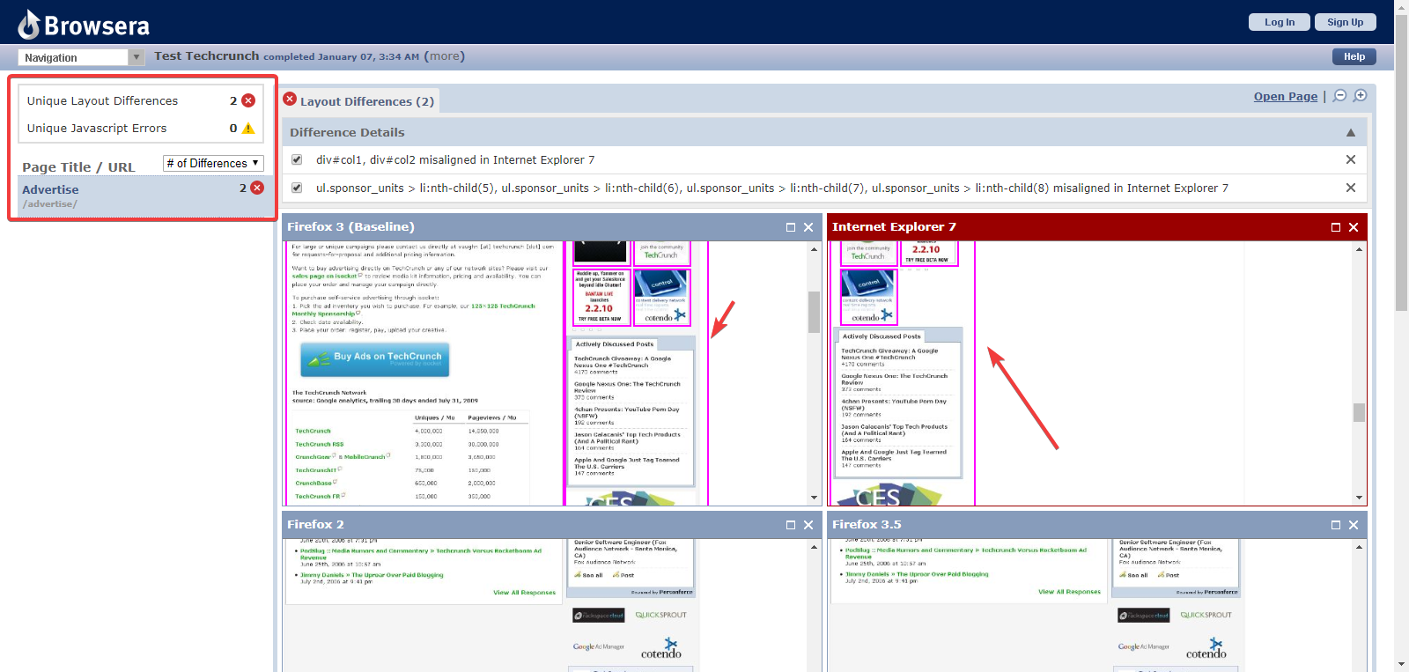The width and height of the screenshot is (1409, 672).
Task: Click the page's main vertical scrollbar thumb
Action: coord(1402,163)
